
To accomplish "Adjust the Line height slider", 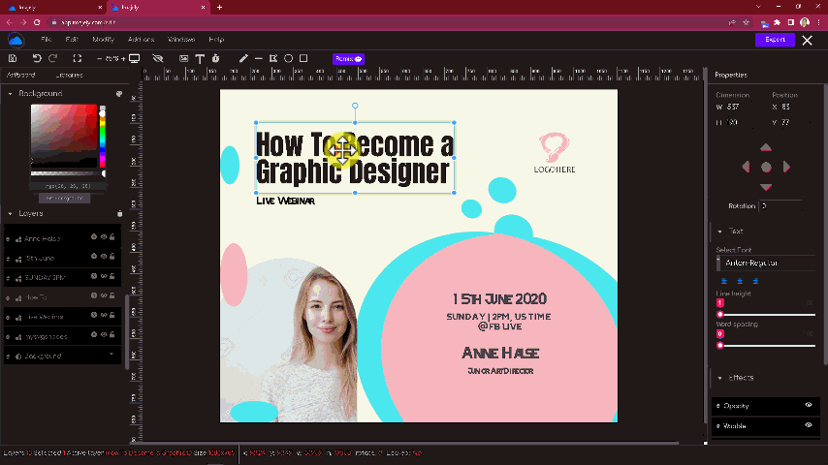I will pos(767,315).
